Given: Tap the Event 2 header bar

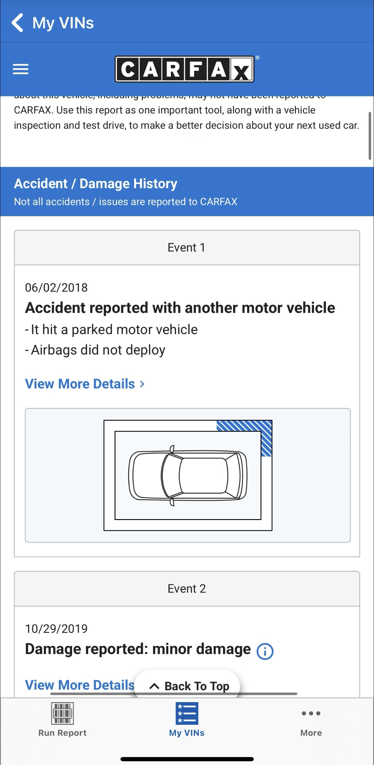Looking at the screenshot, I should [187, 589].
